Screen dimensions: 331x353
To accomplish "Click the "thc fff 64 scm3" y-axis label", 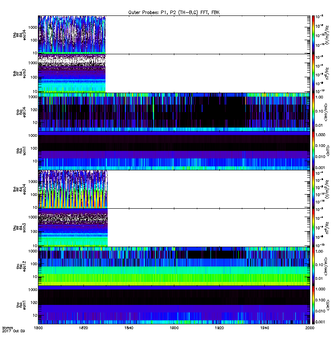I will point(19,228).
